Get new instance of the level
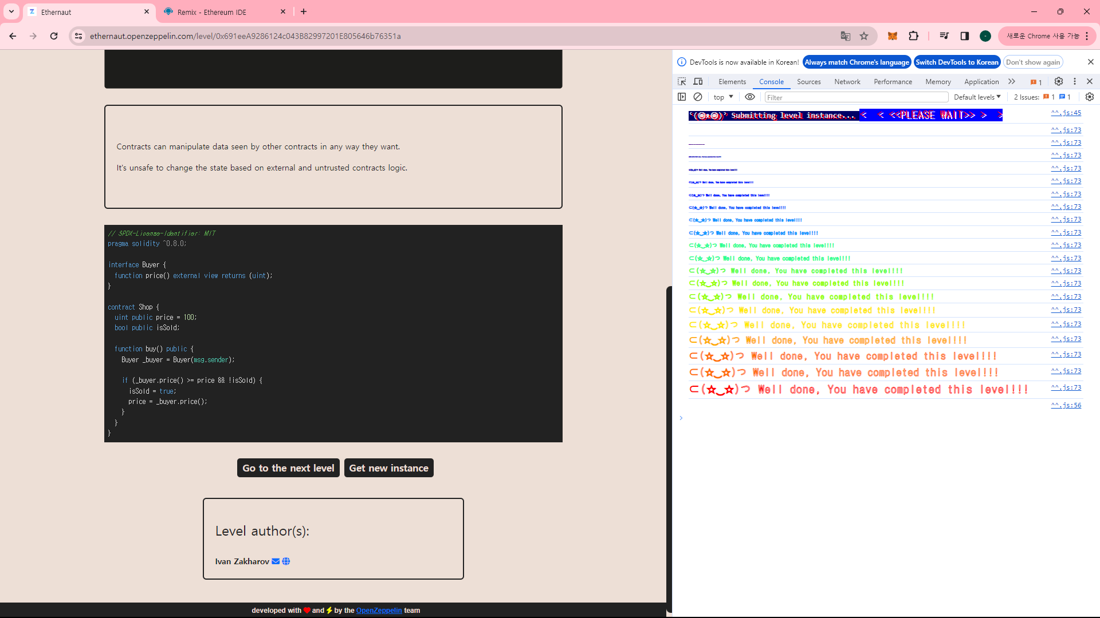The width and height of the screenshot is (1100, 618). 389,468
